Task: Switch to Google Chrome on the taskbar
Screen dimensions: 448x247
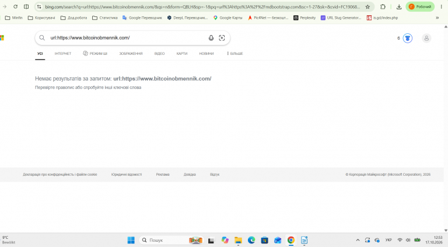Action: tap(291, 240)
